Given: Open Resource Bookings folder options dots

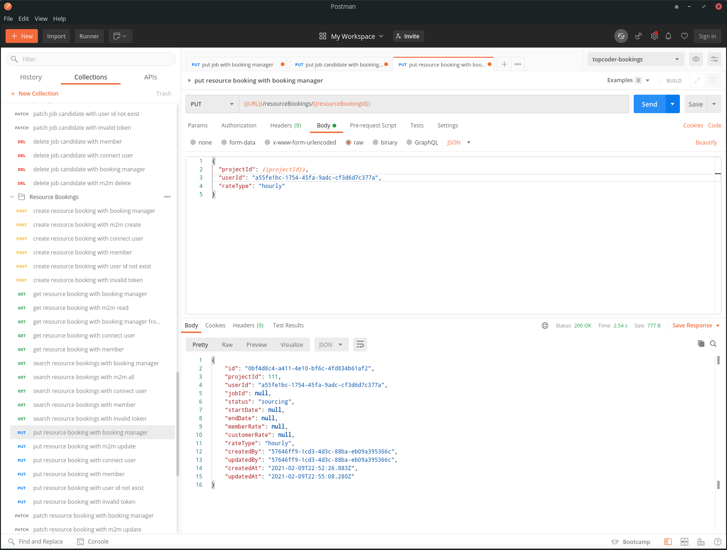Looking at the screenshot, I should pos(167,197).
